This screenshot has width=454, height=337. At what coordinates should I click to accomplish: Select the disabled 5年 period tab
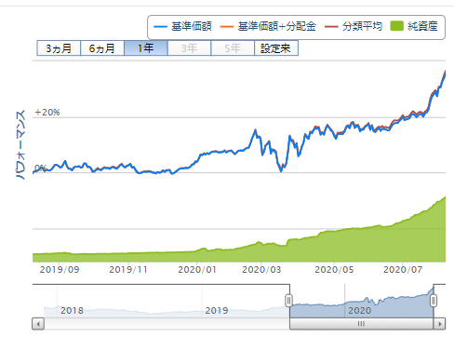click(x=233, y=48)
